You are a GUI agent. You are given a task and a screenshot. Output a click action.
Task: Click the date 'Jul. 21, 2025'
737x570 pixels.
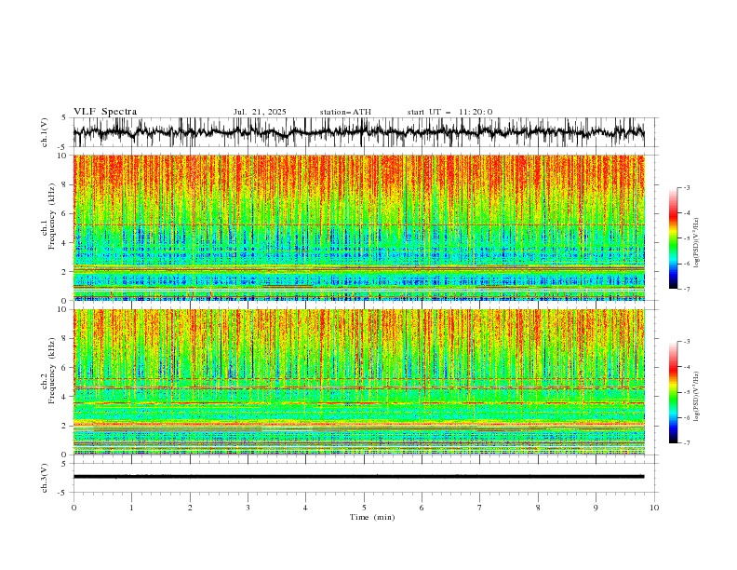[x=260, y=112]
